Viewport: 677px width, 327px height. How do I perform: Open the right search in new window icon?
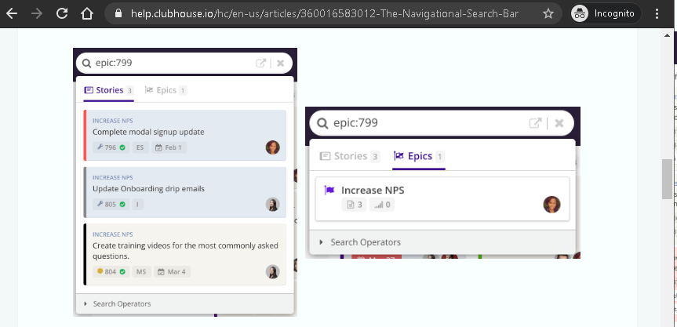point(536,123)
